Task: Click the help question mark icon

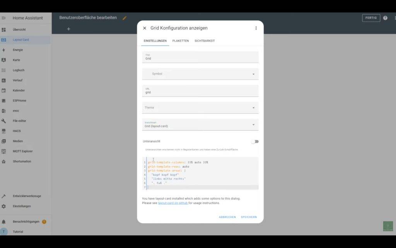Action: (x=385, y=18)
